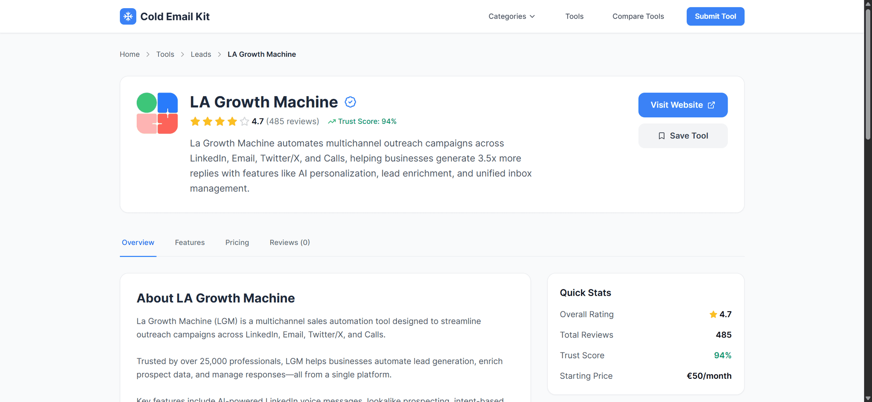Go to Home via breadcrumb
The width and height of the screenshot is (872, 402).
point(129,54)
